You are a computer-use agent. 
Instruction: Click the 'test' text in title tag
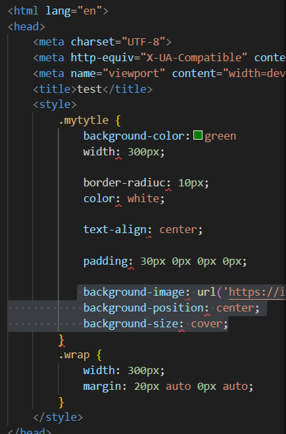click(90, 89)
